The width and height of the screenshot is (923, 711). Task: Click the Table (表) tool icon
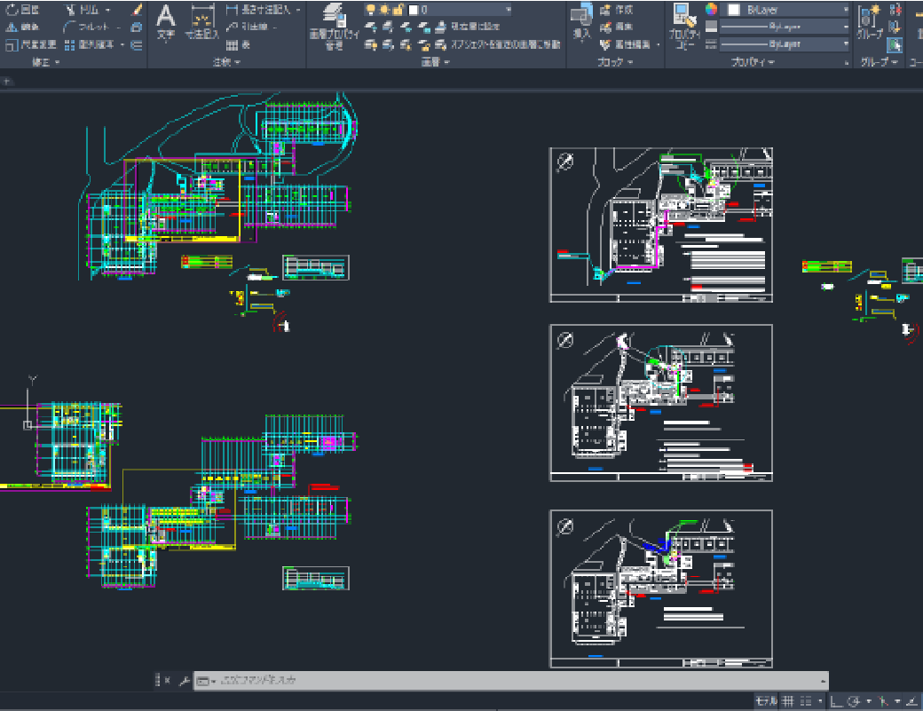233,44
